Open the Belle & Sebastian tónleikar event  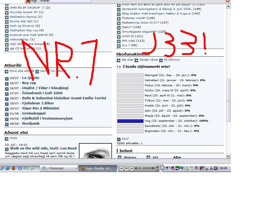point(64,98)
